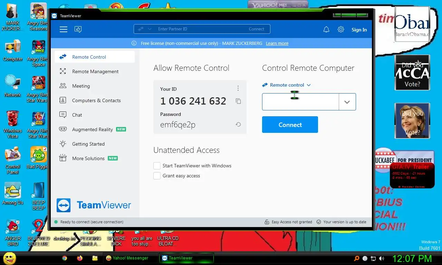This screenshot has width=442, height=265.
Task: Check Grant easy access
Action: click(157, 176)
